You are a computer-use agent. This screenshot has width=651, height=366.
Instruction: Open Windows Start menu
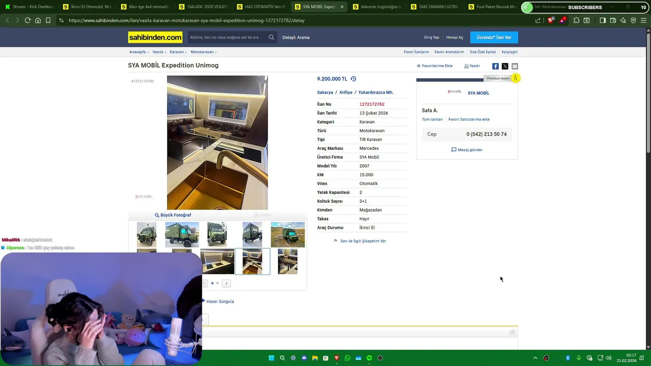tap(272, 358)
